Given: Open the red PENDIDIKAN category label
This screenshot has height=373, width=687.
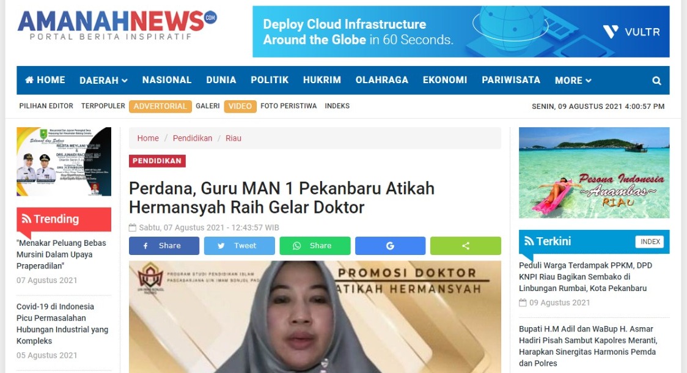Looking at the screenshot, I should click(x=157, y=161).
